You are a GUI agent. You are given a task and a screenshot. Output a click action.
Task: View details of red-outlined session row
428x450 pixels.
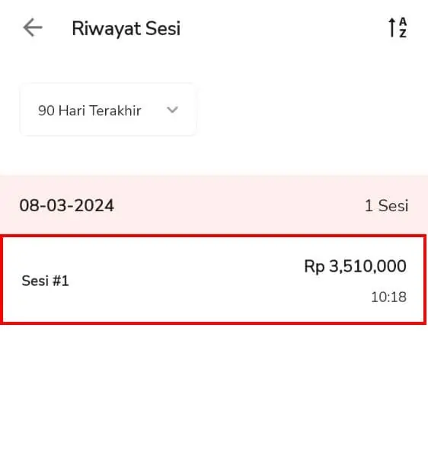(x=213, y=280)
